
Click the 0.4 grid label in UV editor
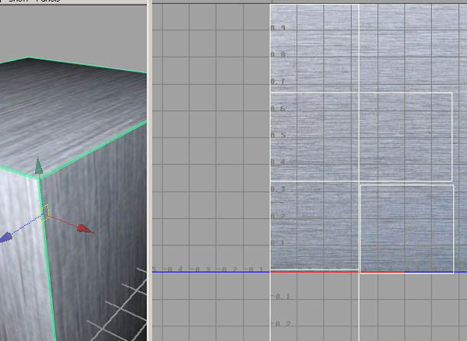(278, 162)
